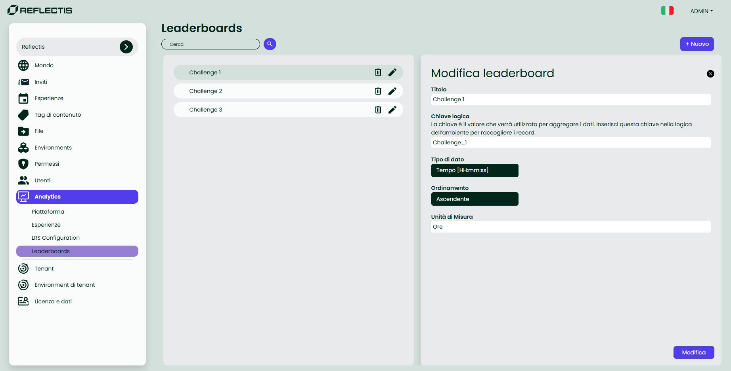Save changes with the Modifica button
Screen dimensions: 731x371
point(693,352)
